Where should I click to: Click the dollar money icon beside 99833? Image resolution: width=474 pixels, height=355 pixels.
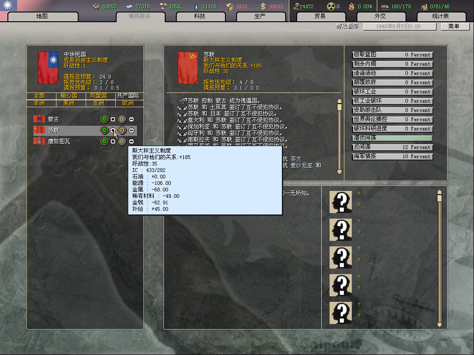(263, 6)
